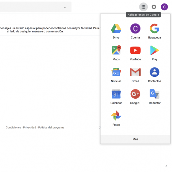This screenshot has height=172, width=172.
Task: Click Más to show more apps
Action: [135, 139]
